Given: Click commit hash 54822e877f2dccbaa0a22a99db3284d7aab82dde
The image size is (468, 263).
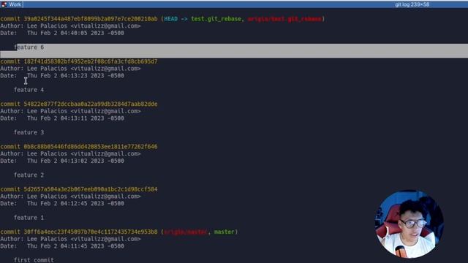Looking at the screenshot, I should 91,104.
